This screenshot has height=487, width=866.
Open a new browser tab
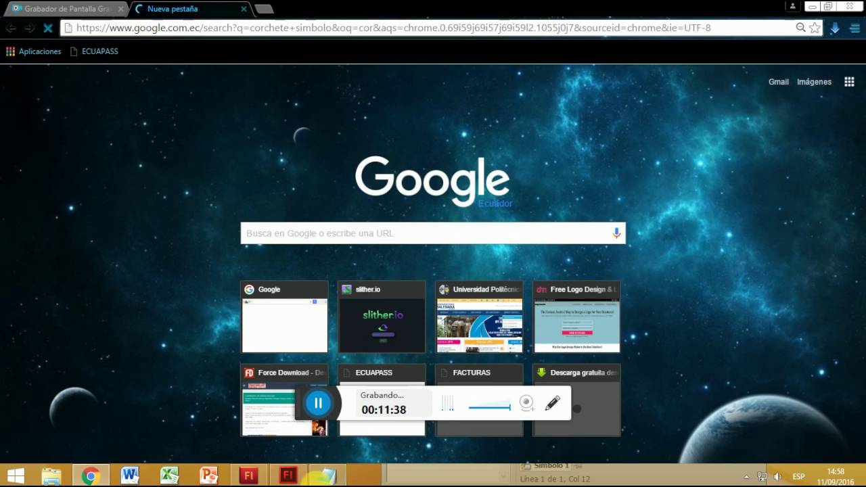click(264, 9)
